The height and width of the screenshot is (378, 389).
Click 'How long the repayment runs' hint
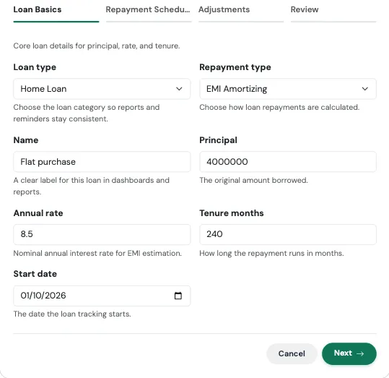click(271, 253)
